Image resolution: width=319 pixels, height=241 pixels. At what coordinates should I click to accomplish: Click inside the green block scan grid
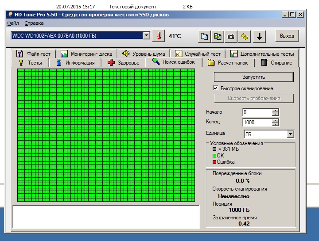click(106, 135)
